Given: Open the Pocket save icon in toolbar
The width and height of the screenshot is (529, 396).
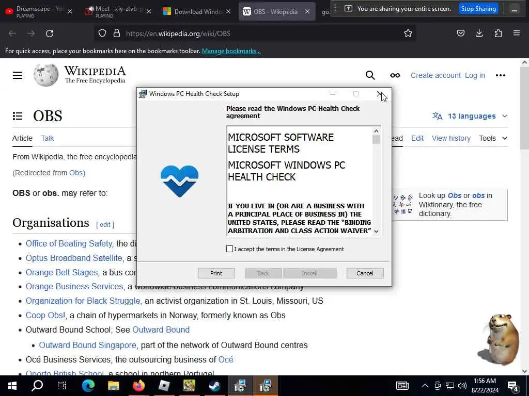Looking at the screenshot, I should 460,33.
